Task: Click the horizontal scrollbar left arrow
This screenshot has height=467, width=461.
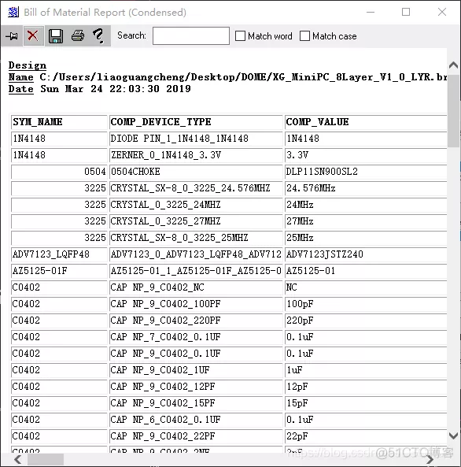Action: click(x=17, y=459)
